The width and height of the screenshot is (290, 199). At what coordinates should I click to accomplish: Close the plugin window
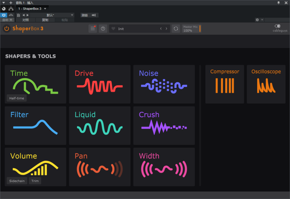point(286,3)
